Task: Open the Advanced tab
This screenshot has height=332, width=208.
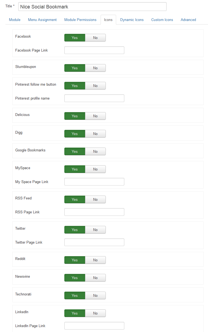Action: [188, 20]
